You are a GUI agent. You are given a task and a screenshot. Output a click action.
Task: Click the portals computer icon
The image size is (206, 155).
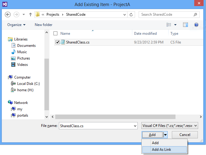click(x=13, y=115)
